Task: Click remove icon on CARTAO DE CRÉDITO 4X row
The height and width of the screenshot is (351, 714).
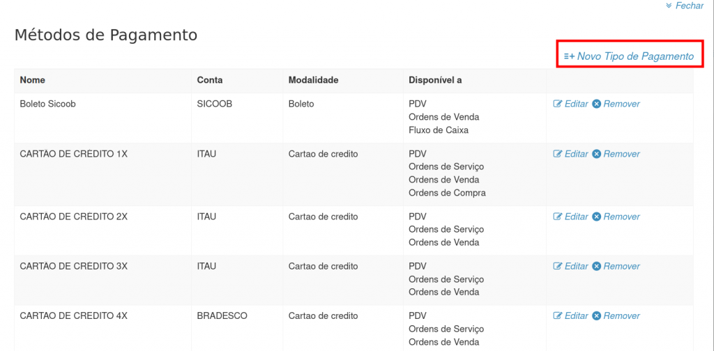Action: (596, 315)
